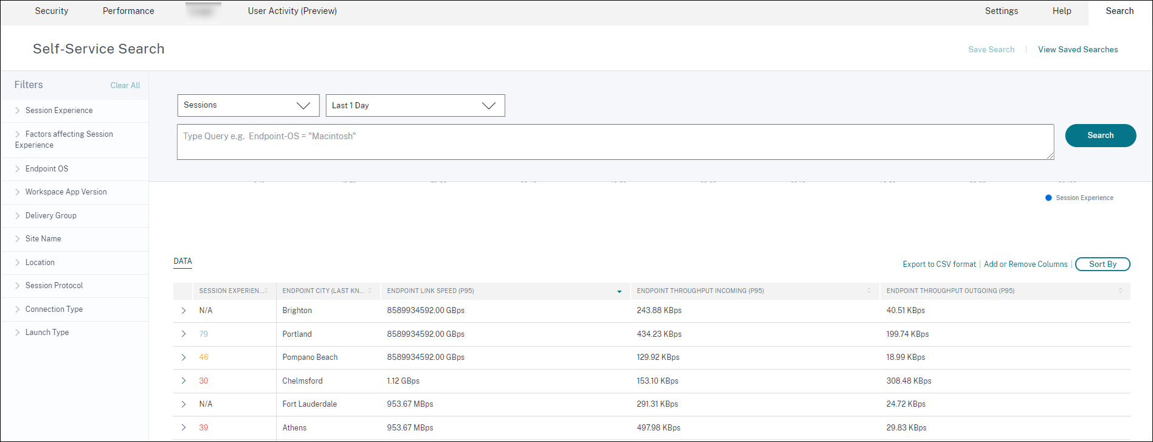Click sort icon on Session Experience column
Image resolution: width=1153 pixels, height=442 pixels.
266,291
